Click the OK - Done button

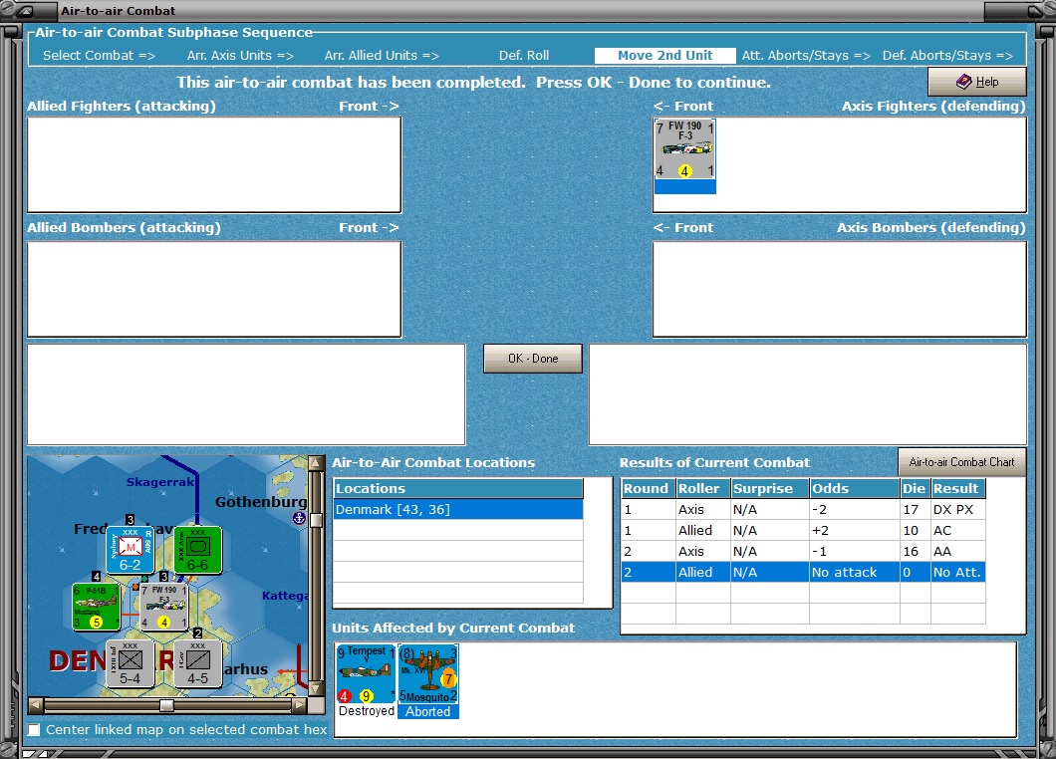[533, 359]
